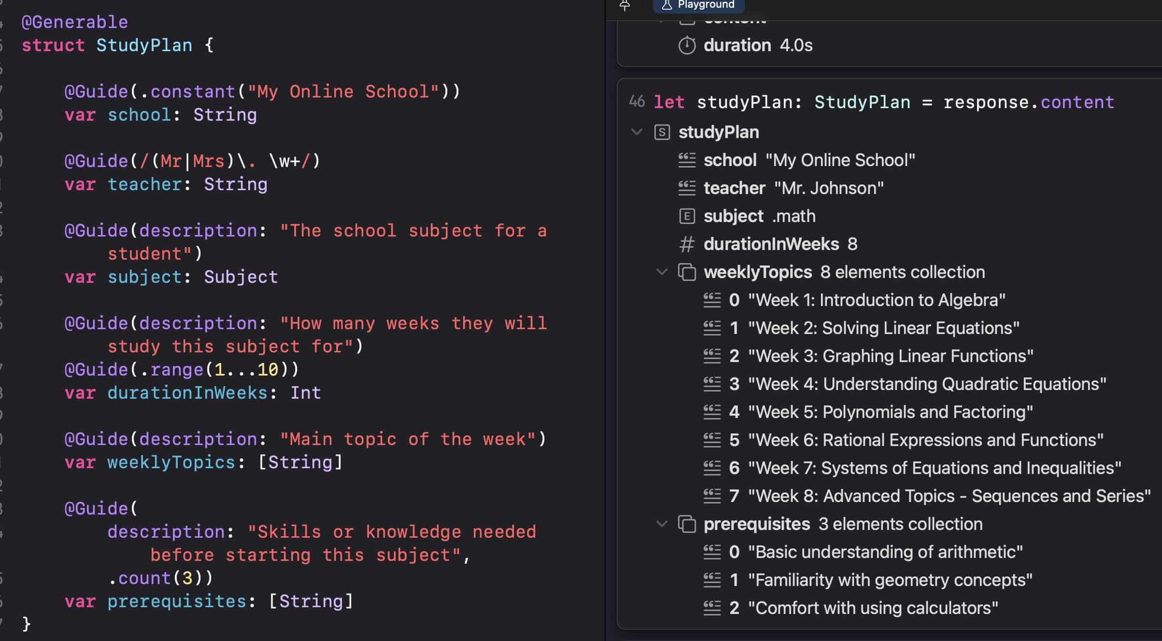Screen dimensions: 1162x641
Task: Click the struct S icon for studyPlan
Action: click(662, 132)
